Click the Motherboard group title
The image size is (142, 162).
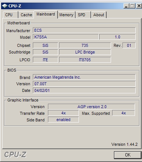click(18, 23)
